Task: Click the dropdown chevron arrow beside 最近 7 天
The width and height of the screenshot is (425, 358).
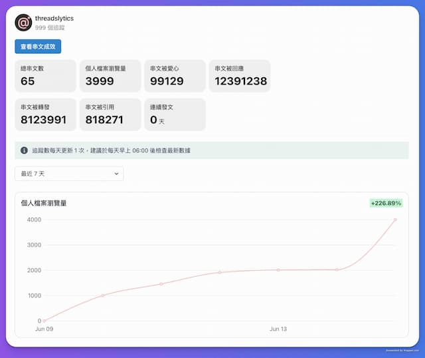Action: (x=116, y=174)
